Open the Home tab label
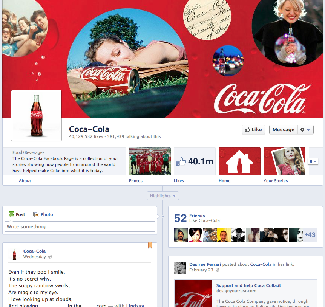 (224, 181)
